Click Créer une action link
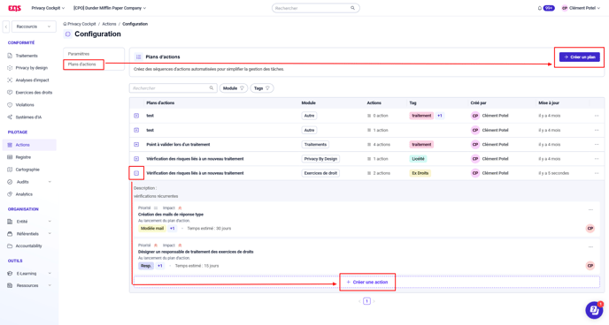The image size is (609, 325). [x=367, y=282]
